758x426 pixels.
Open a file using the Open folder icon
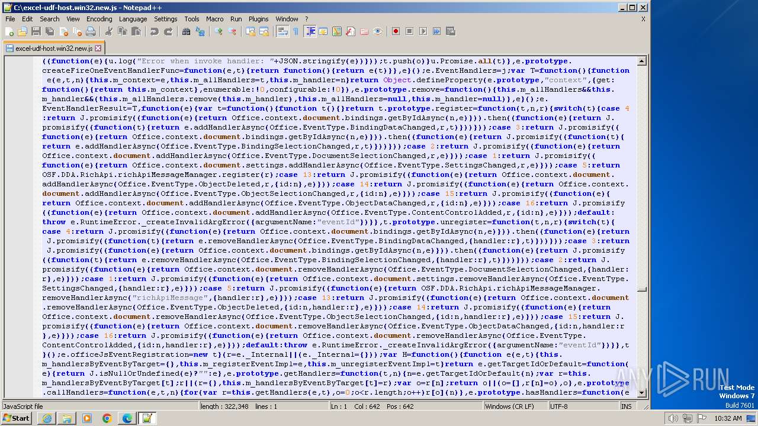23,31
